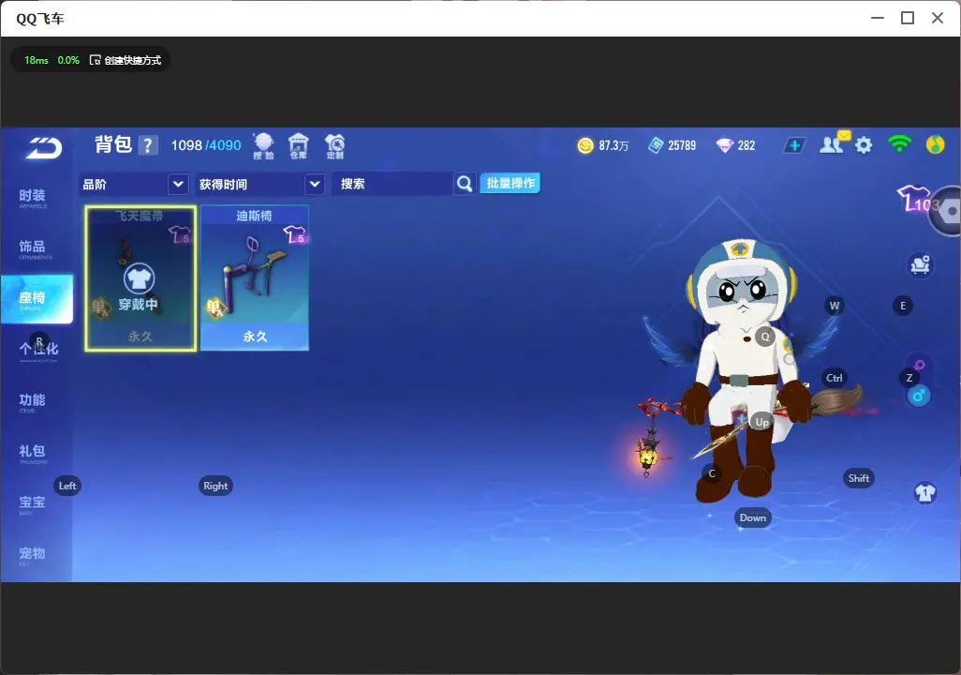Image resolution: width=961 pixels, height=675 pixels.
Task: Open the 功能 items tab
Action: [x=33, y=402]
